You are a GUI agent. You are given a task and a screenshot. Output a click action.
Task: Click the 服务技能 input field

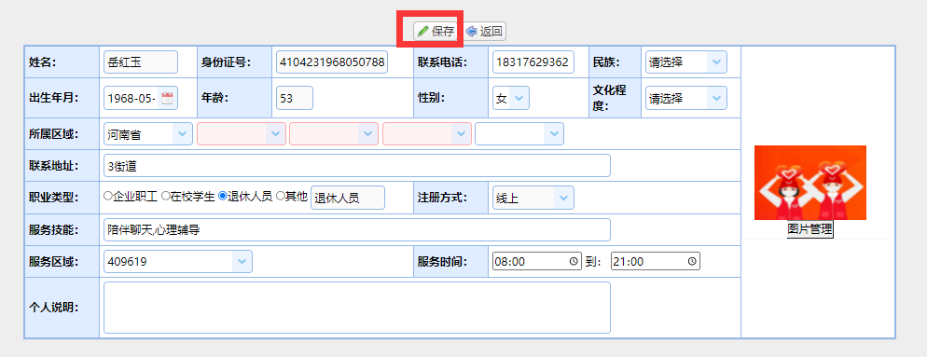coord(357,230)
